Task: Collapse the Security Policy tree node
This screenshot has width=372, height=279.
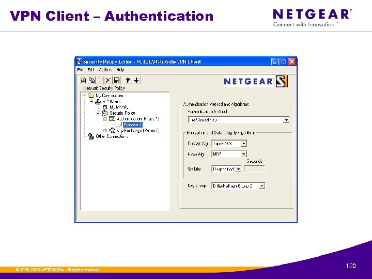Action: [x=98, y=113]
